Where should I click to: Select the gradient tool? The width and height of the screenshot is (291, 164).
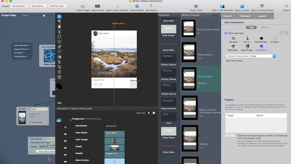click(59, 57)
